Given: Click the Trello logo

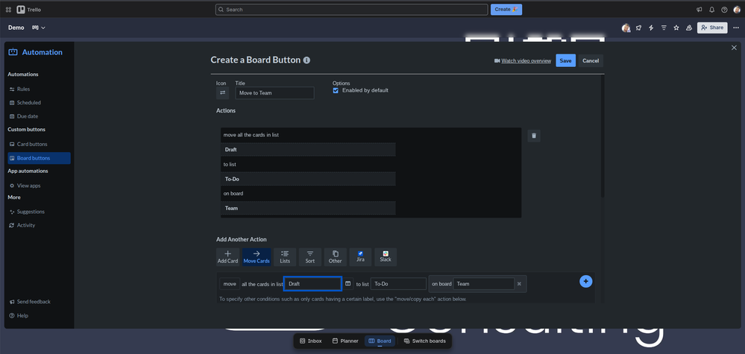Looking at the screenshot, I should [28, 10].
